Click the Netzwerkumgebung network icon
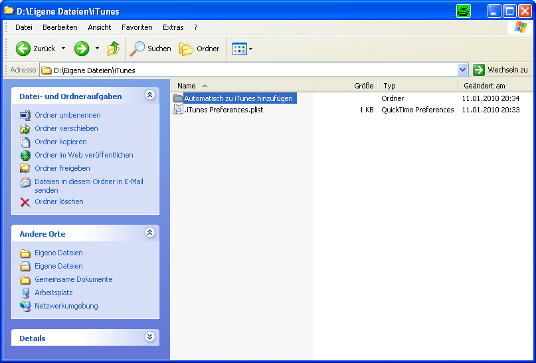536x363 pixels. pos(25,306)
